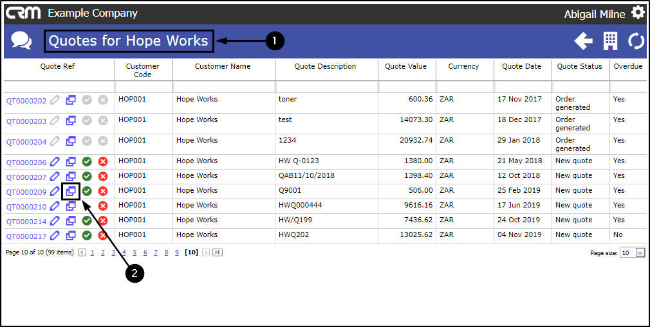Open quote link QT0000217
The width and height of the screenshot is (650, 327).
[26, 236]
